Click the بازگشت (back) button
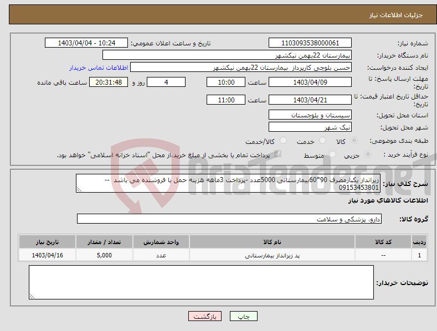The height and width of the screenshot is (331, 437). tap(205, 316)
